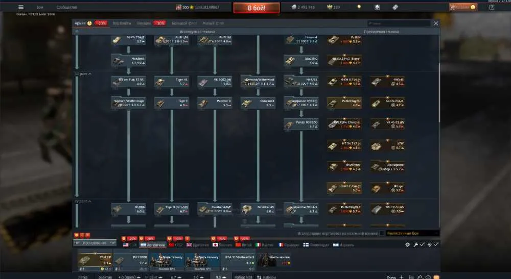Click the Нанять экипаж slot
The image size is (511, 279).
274,261
